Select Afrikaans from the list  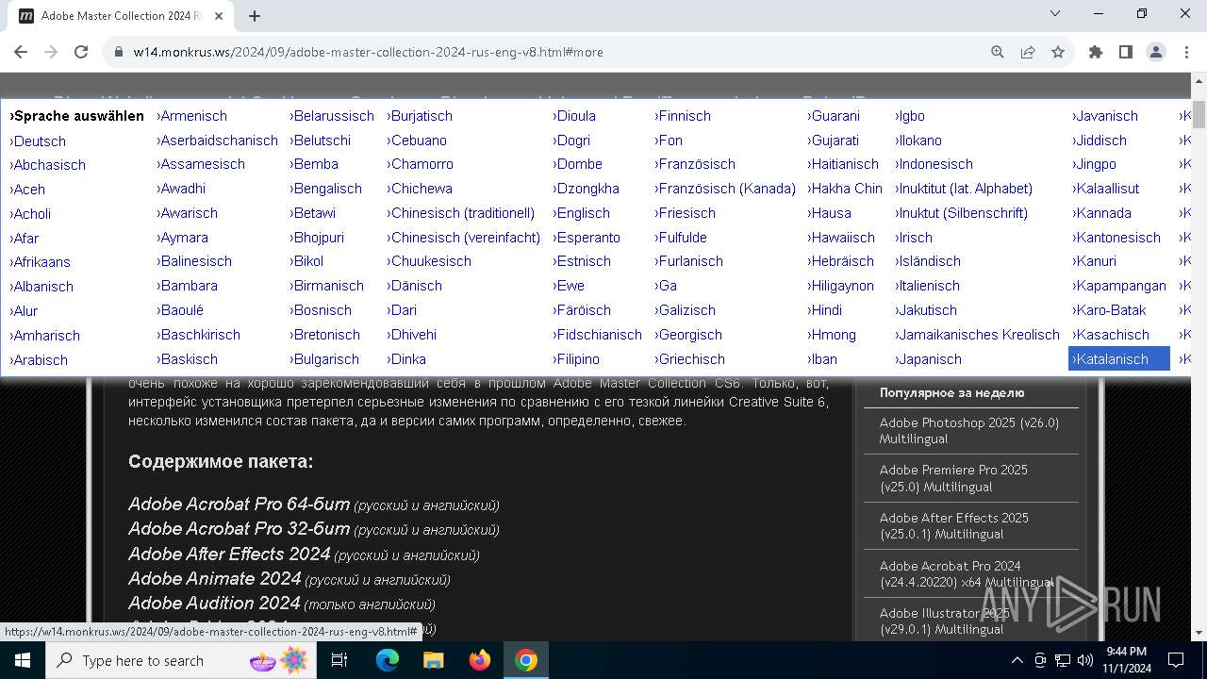pos(40,262)
